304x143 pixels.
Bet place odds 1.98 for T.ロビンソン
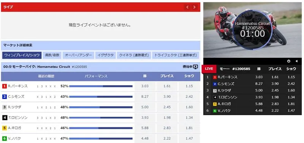pyautogui.click(x=167, y=118)
